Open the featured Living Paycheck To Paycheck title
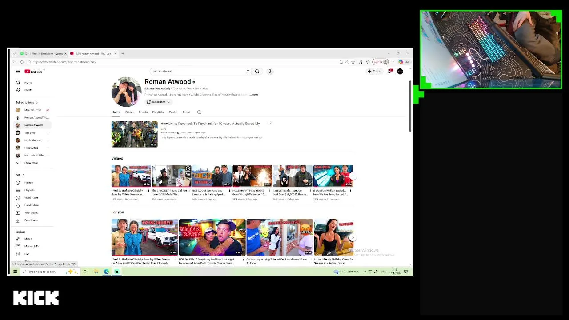 point(210,126)
